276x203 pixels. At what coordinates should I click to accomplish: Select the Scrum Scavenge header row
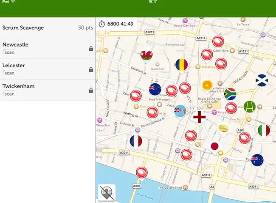pos(48,27)
